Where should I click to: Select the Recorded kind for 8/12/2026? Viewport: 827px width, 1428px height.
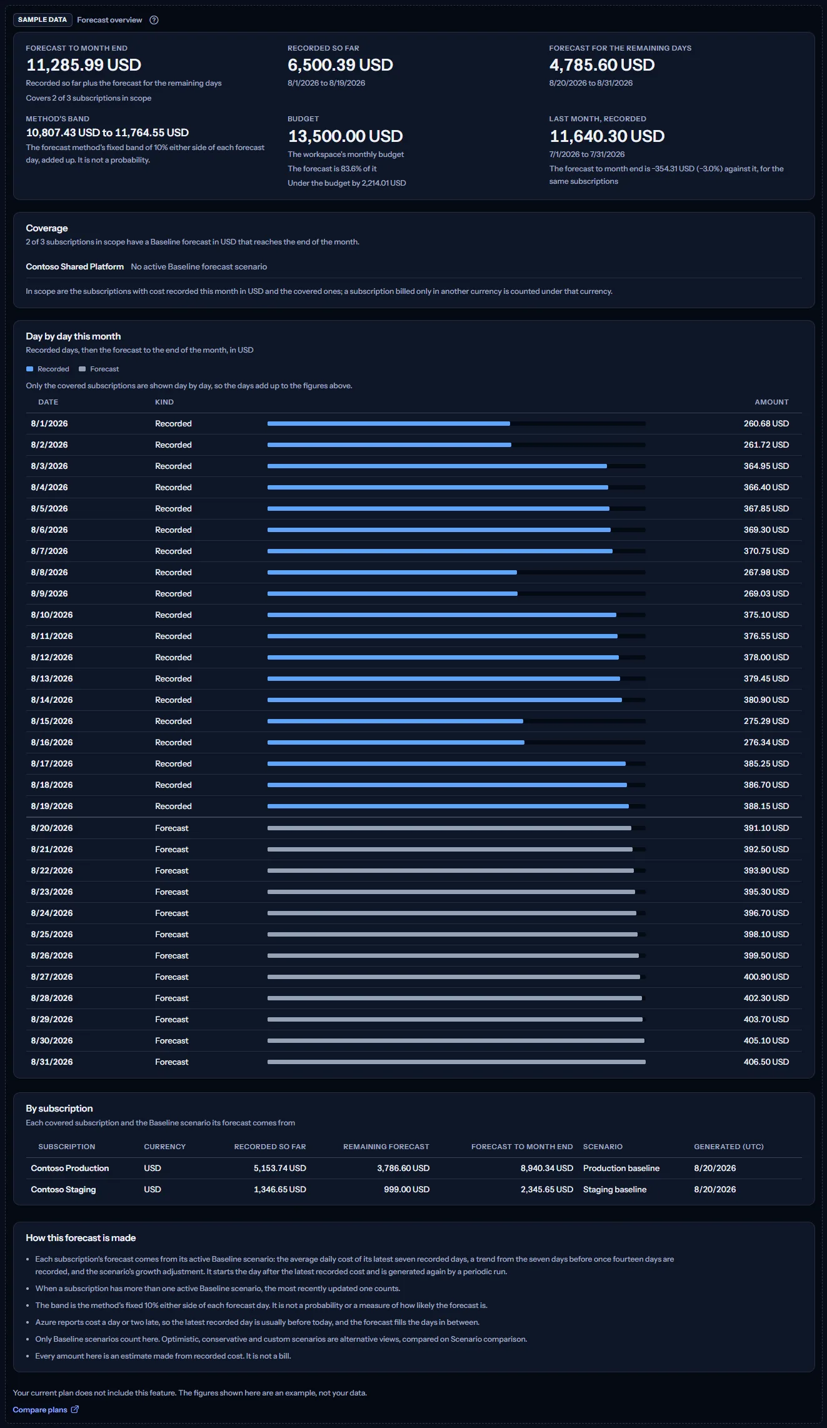tap(173, 657)
